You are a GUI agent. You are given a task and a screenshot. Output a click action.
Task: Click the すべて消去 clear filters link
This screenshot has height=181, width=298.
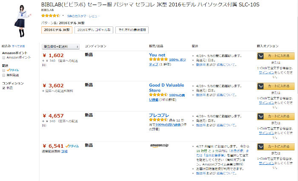(19, 46)
